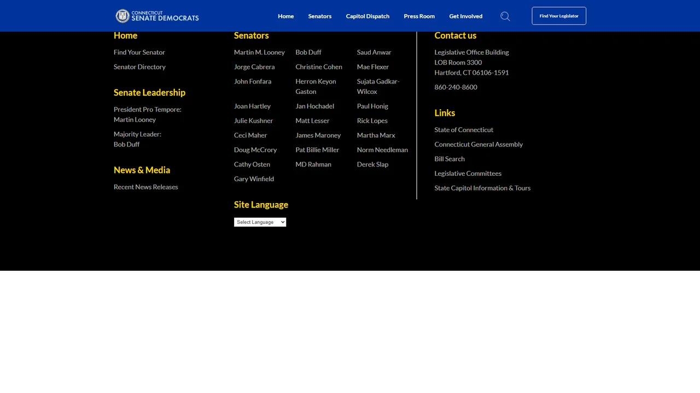The width and height of the screenshot is (700, 393).
Task: Select the Get Involved menu item
Action: [465, 16]
